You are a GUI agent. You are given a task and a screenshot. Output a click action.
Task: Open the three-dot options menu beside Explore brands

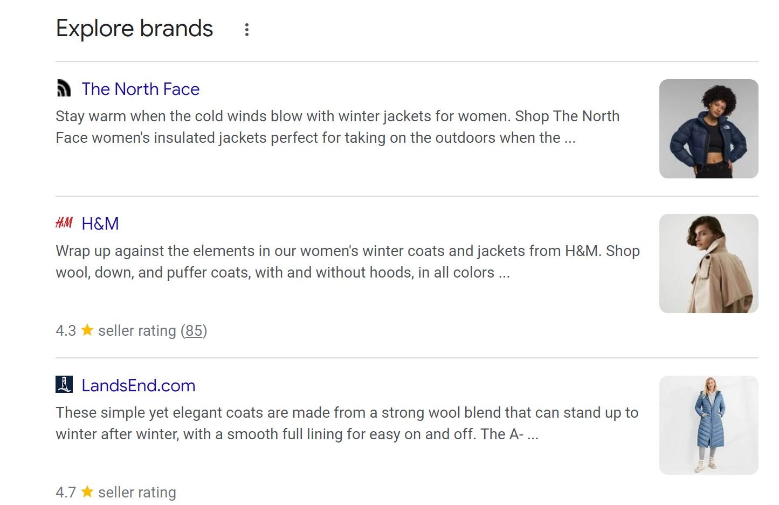tap(247, 30)
